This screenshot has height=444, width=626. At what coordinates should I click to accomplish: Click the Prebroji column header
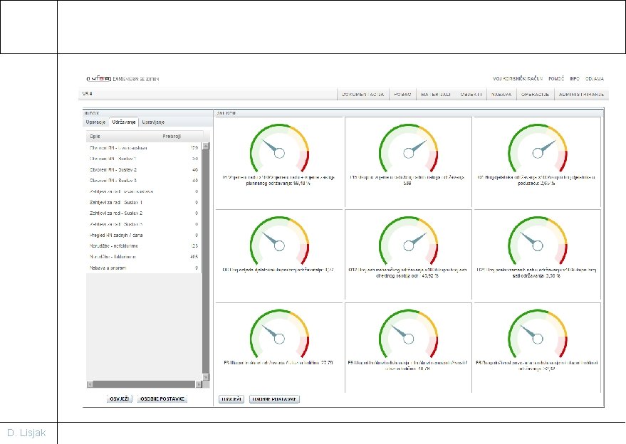coord(172,137)
